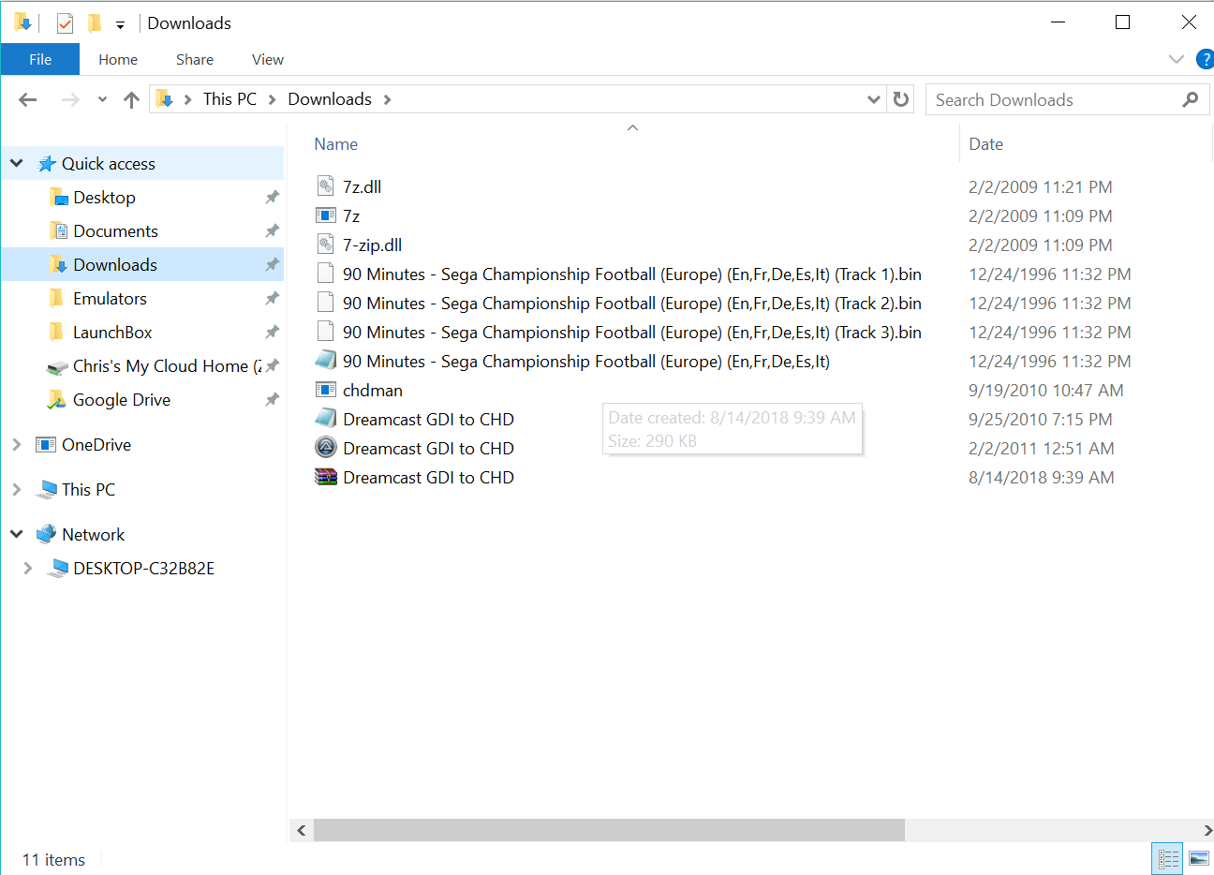Click the Help question mark icon
The height and width of the screenshot is (875, 1214).
1206,59
